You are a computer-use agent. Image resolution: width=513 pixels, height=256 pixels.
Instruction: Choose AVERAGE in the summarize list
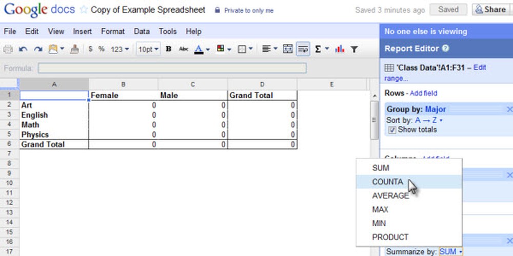(409, 196)
